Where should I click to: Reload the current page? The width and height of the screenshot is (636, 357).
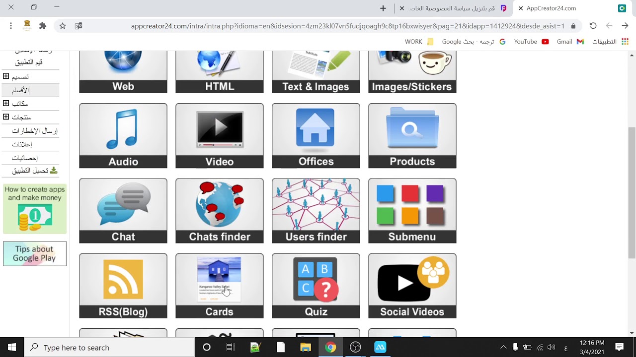pos(593,26)
